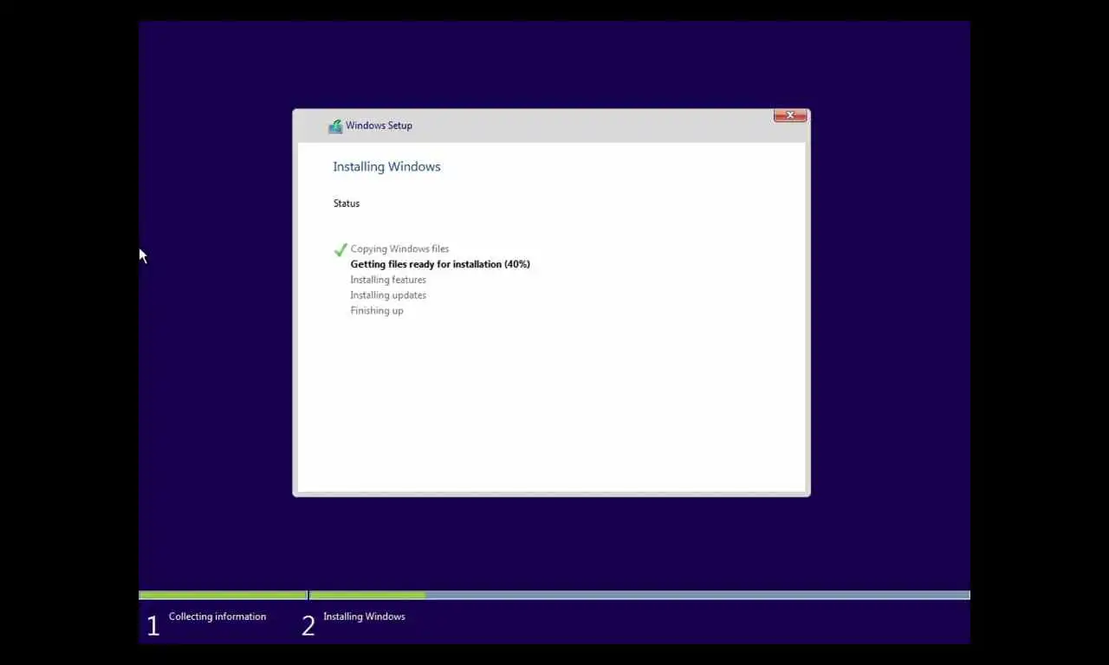
Task: Click 'Getting files ready for installation (40%)'
Action: pos(440,264)
